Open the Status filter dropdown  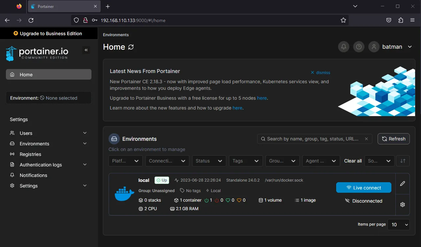pos(209,161)
